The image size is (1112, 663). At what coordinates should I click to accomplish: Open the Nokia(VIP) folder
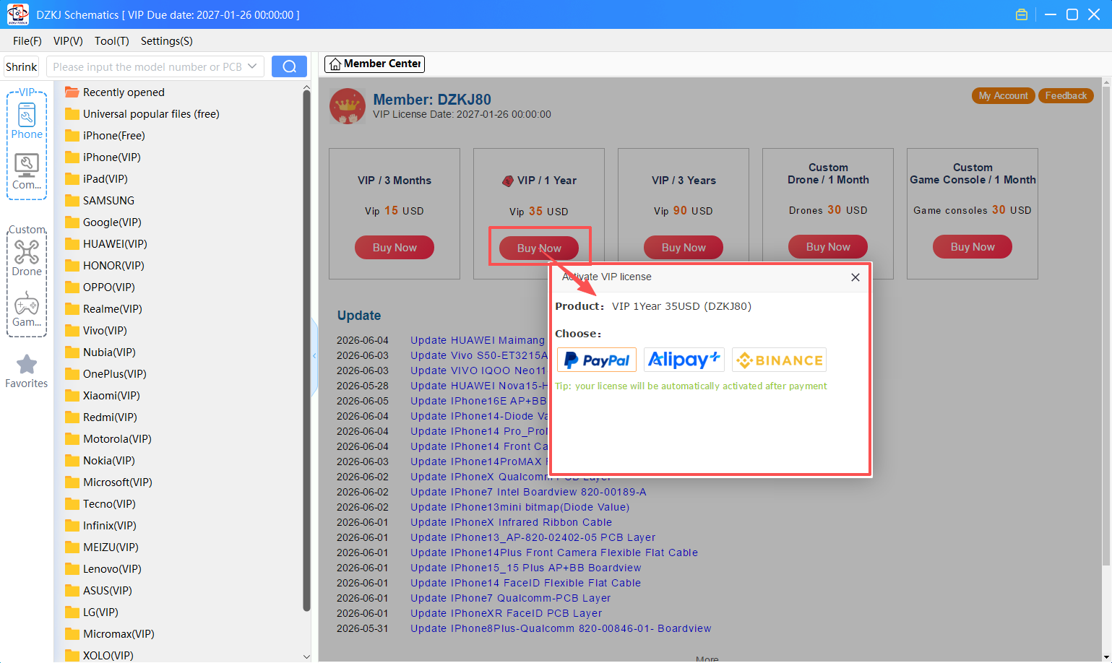[x=100, y=461]
